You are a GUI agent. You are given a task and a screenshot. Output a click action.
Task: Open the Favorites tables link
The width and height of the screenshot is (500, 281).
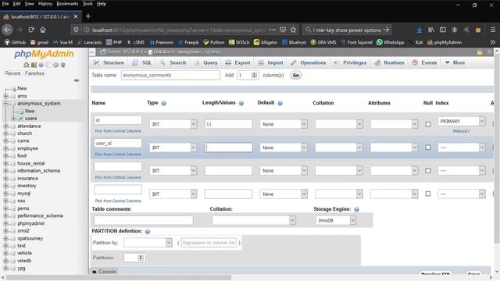(x=34, y=73)
